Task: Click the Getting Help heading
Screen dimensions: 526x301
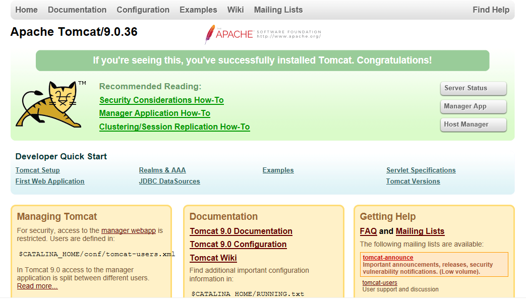Action: (388, 216)
